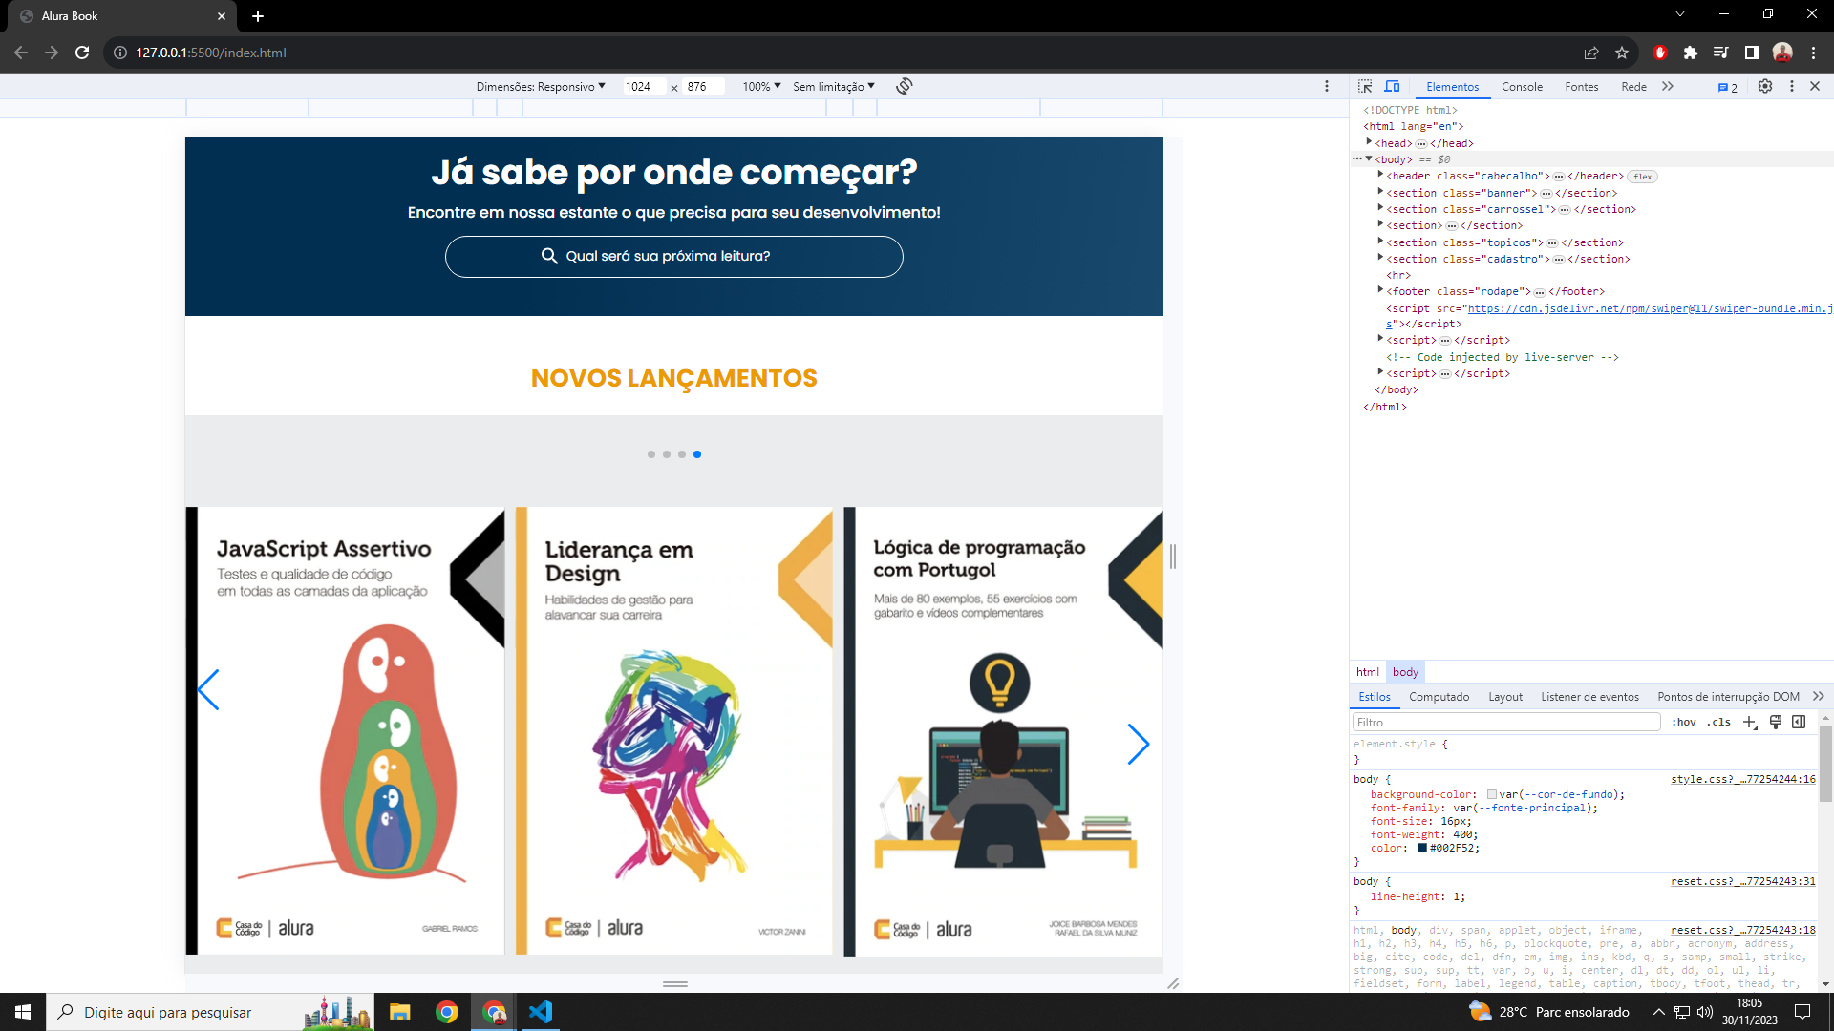The image size is (1834, 1031).
Task: Toggle the :hov element state panel
Action: pyautogui.click(x=1684, y=723)
